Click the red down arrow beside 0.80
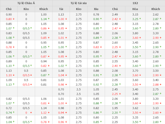 click(13, 19)
